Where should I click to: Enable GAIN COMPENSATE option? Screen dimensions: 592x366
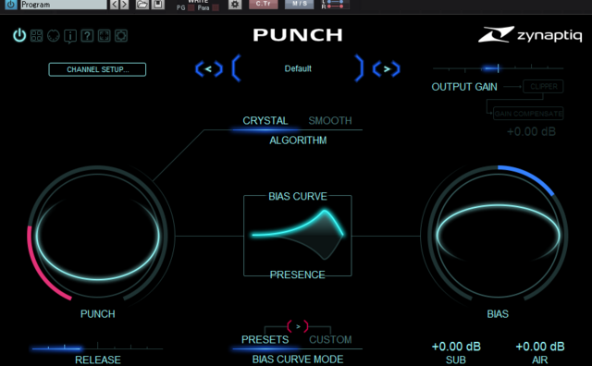pyautogui.click(x=528, y=114)
